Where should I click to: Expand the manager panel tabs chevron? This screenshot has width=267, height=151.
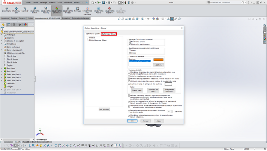(x=33, y=25)
